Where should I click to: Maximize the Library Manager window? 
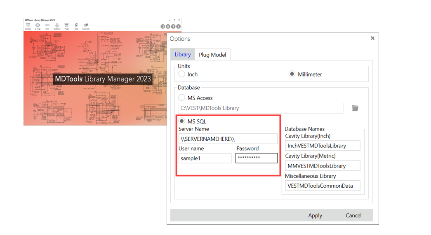click(x=174, y=20)
